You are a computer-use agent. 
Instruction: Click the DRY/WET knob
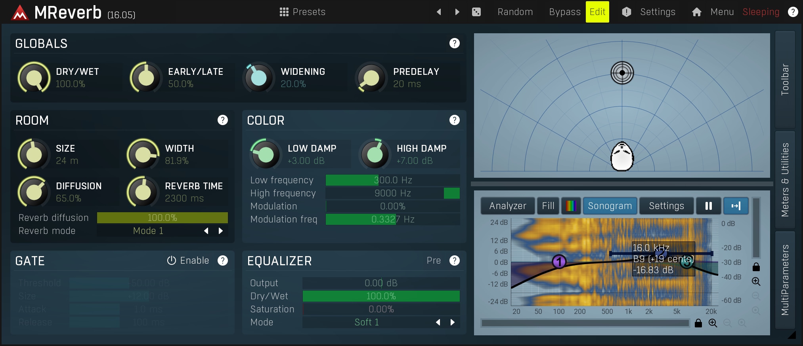click(34, 78)
